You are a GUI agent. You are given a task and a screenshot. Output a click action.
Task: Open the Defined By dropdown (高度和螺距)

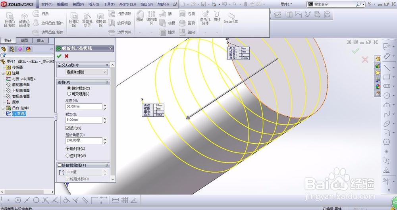click(x=86, y=72)
